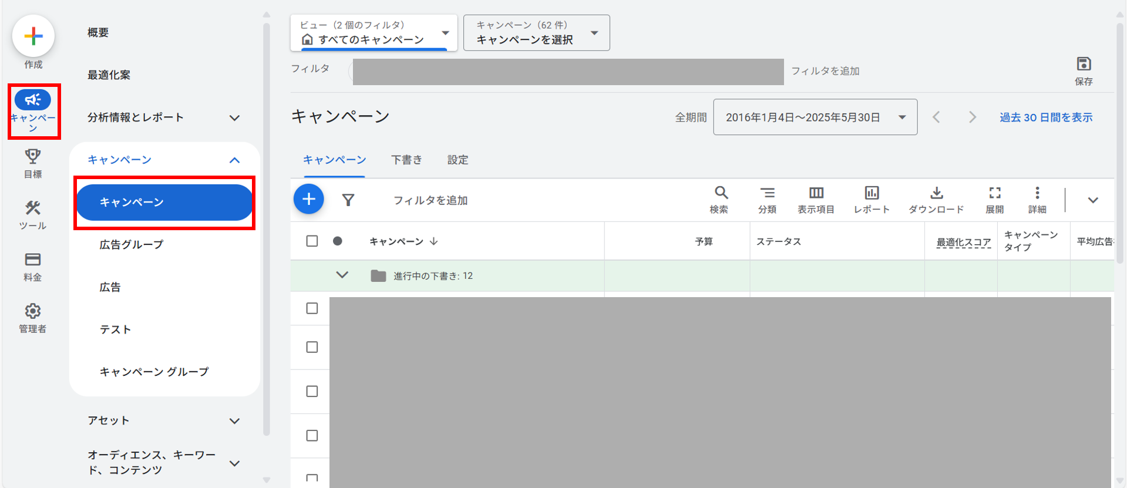Open キャンペーン グループ in the sidebar
The width and height of the screenshot is (1127, 488).
coord(154,372)
